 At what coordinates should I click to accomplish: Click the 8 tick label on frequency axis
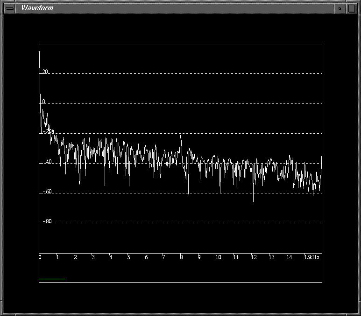tap(181, 257)
